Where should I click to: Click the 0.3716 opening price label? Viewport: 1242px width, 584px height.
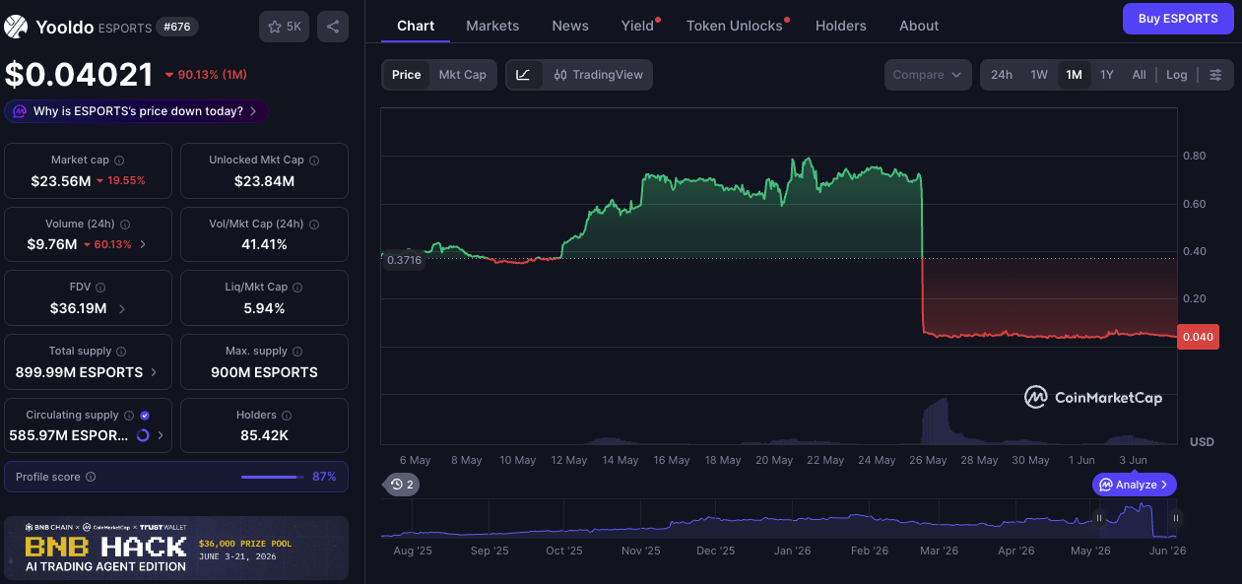pos(404,260)
